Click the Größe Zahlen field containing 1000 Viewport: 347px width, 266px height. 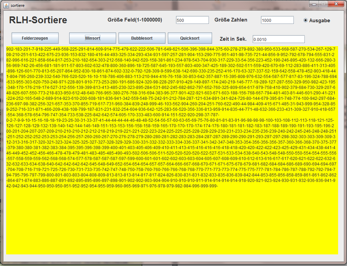[277, 20]
